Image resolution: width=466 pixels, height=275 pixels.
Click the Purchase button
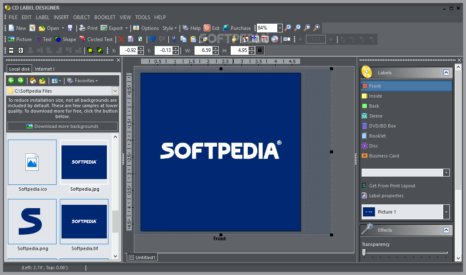coord(237,28)
